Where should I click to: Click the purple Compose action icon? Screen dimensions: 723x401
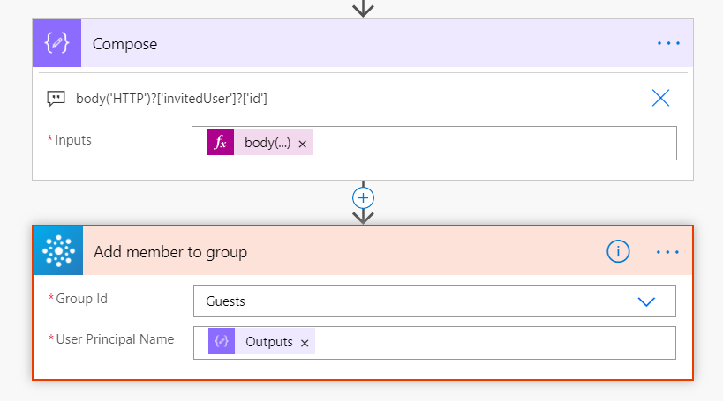(56, 44)
